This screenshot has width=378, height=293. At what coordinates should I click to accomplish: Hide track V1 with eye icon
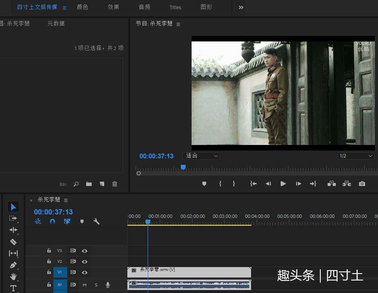tap(85, 272)
